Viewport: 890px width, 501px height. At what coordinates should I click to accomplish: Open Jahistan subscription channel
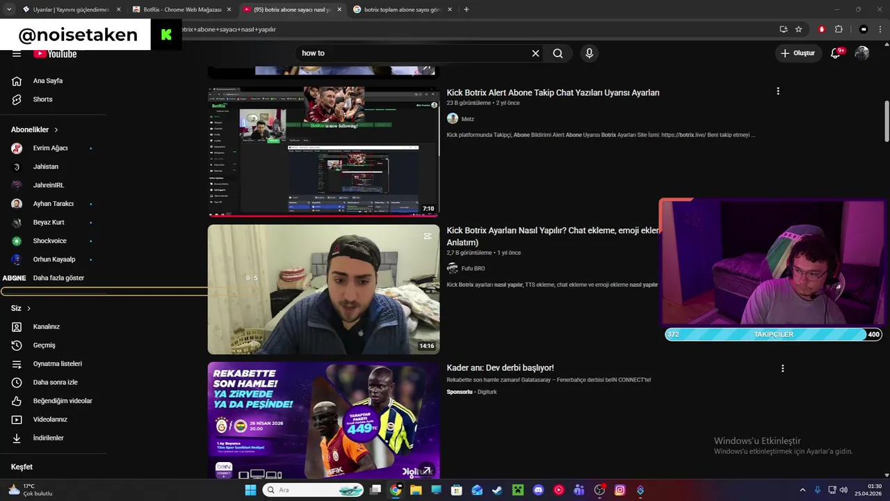[46, 167]
